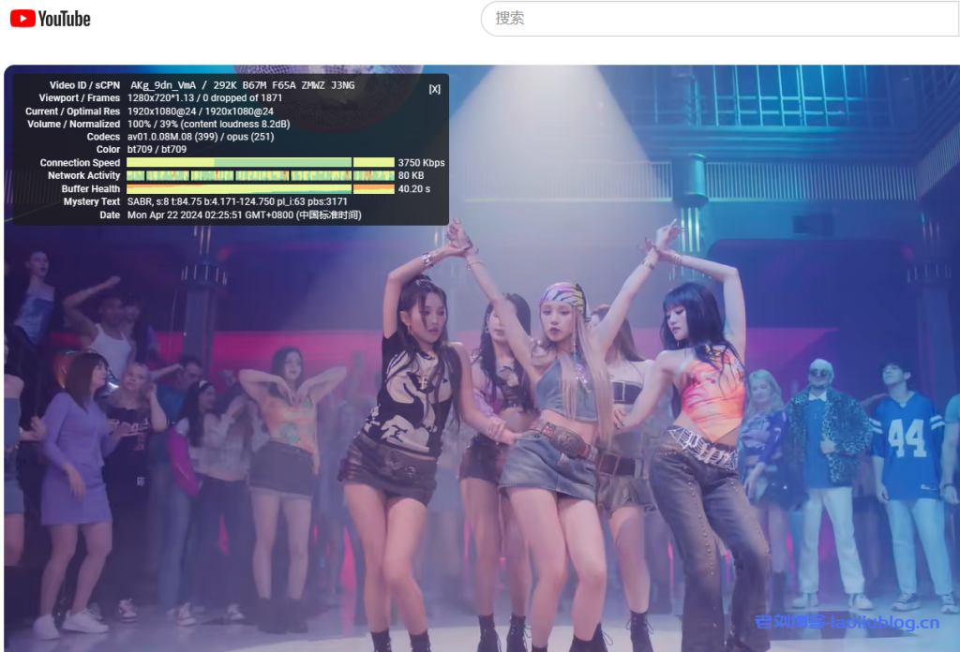Click the Codecs info line

[201, 137]
